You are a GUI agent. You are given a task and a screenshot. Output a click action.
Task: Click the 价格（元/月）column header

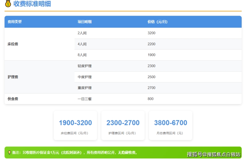click(157, 22)
